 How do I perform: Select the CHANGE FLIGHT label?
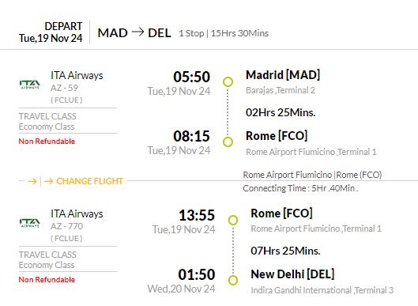(x=89, y=181)
